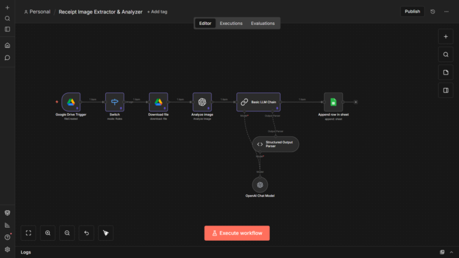Click the Execute workflow button
459x258 pixels.
tap(237, 233)
